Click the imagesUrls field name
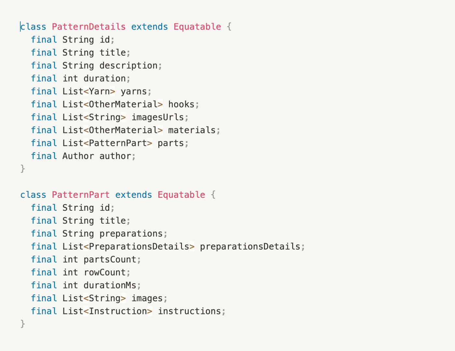455x351 pixels. tap(158, 117)
